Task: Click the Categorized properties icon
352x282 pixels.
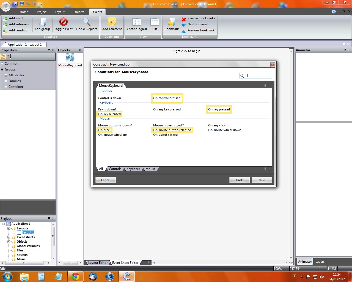Action: (x=3, y=56)
